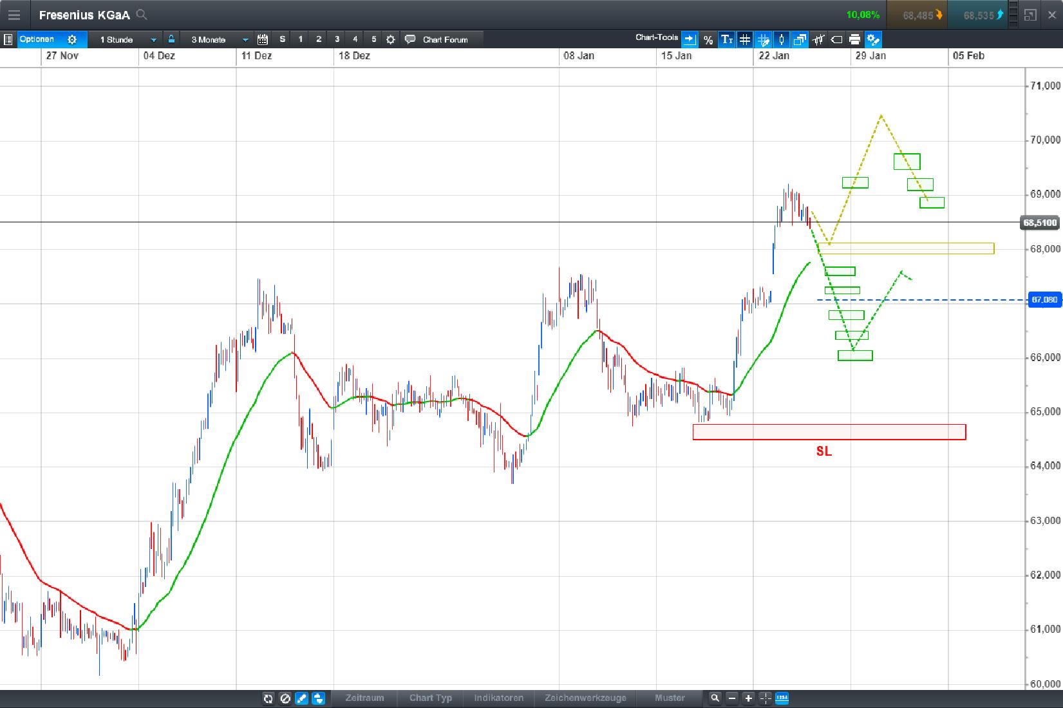1063x708 pixels.
Task: Select the Indikatoren menu item
Action: (x=499, y=698)
